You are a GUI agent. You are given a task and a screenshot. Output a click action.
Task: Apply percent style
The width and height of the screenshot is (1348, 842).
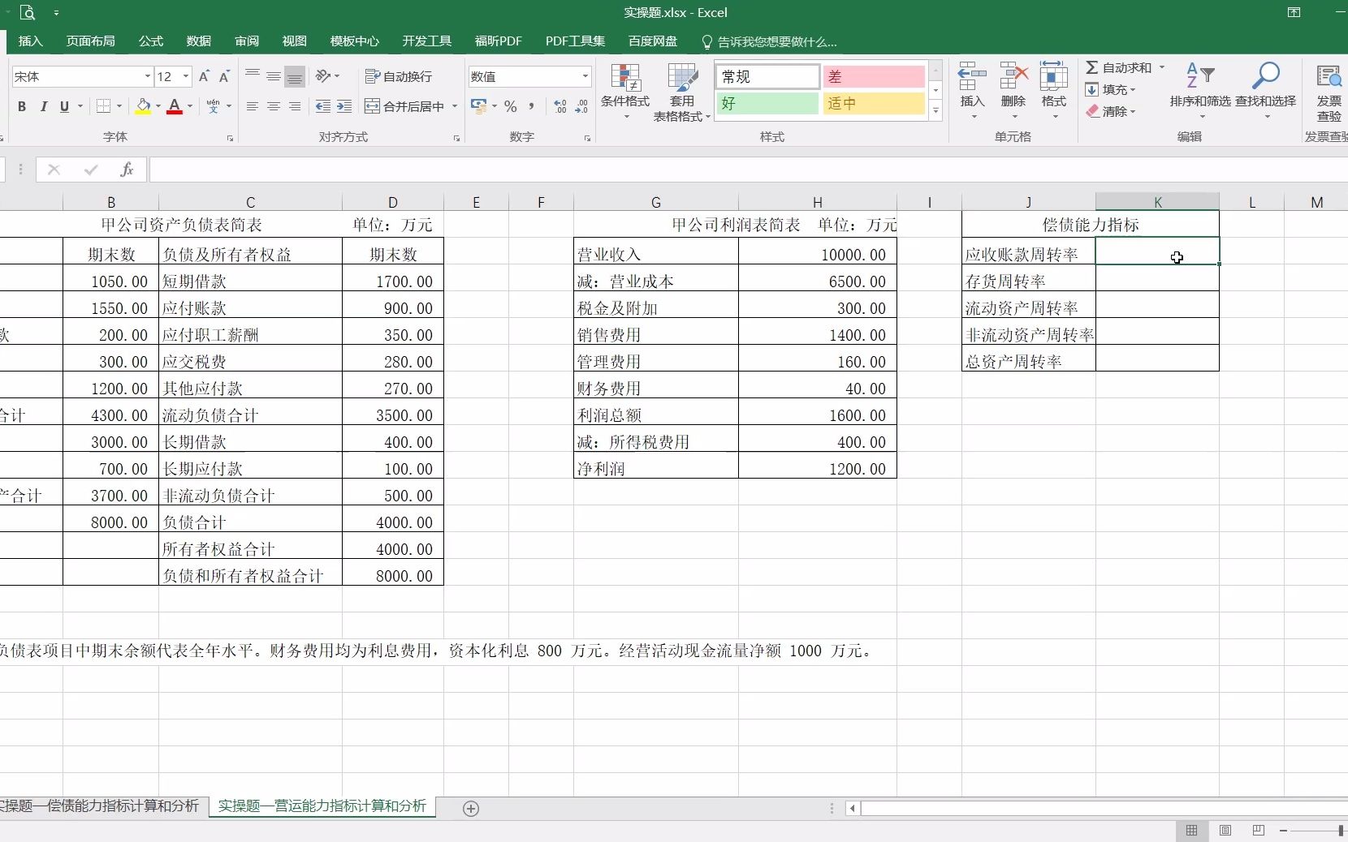pyautogui.click(x=510, y=106)
